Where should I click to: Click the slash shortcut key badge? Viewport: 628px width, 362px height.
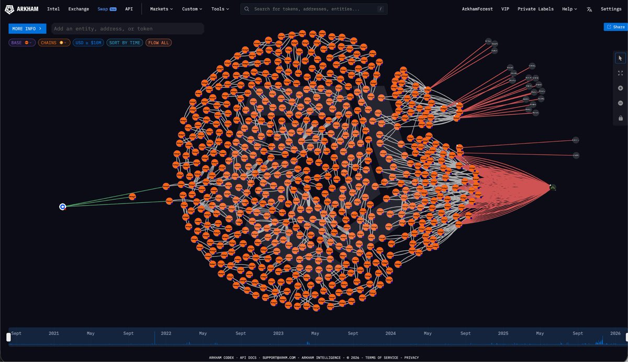click(380, 9)
